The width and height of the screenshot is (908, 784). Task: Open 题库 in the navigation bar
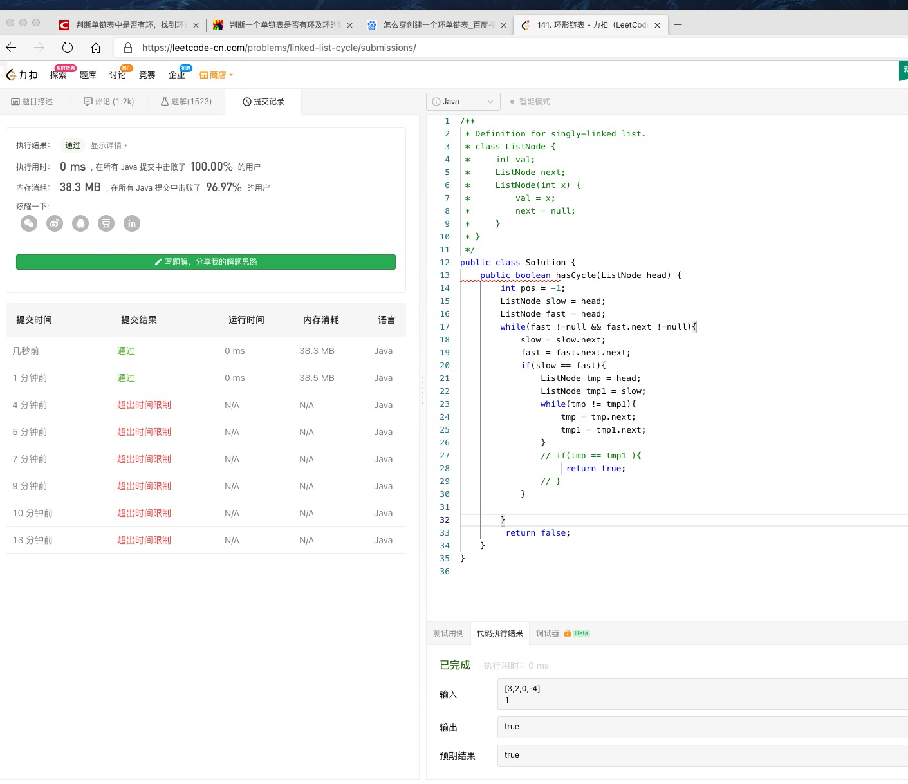coord(88,75)
